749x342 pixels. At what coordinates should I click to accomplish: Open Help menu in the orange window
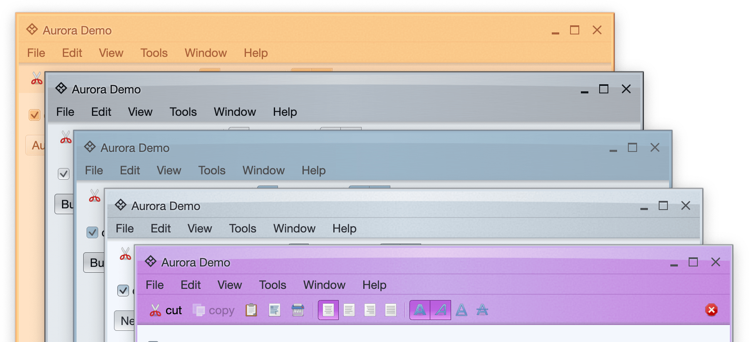tap(256, 53)
